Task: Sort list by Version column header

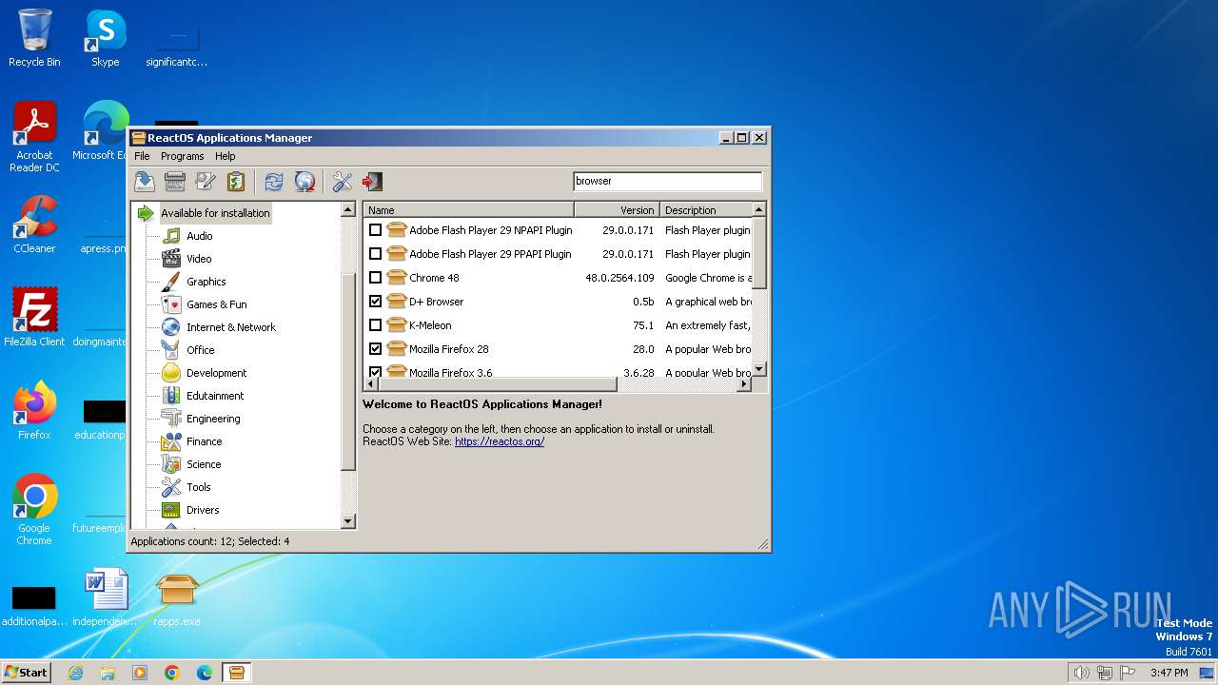Action: [x=617, y=210]
